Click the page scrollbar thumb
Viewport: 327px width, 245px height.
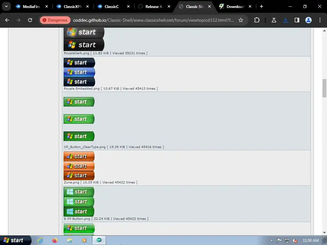324,88
